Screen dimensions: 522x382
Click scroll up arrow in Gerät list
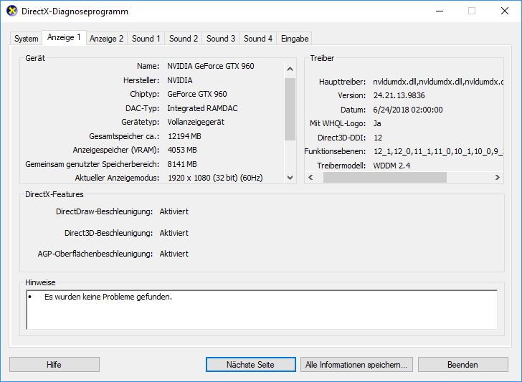coord(290,69)
